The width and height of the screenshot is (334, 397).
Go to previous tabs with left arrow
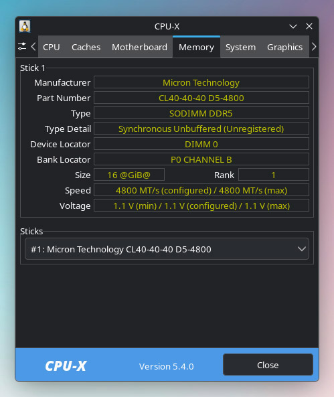tap(33, 47)
